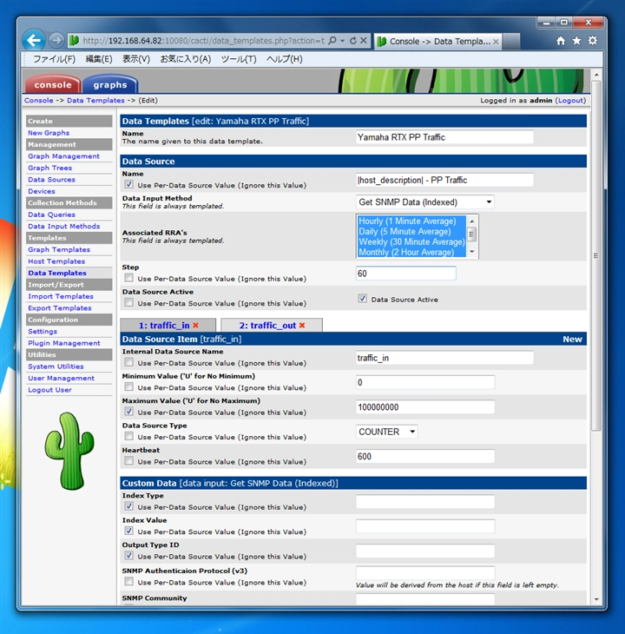
Task: Open Graph Templates link in sidebar
Action: pos(59,249)
